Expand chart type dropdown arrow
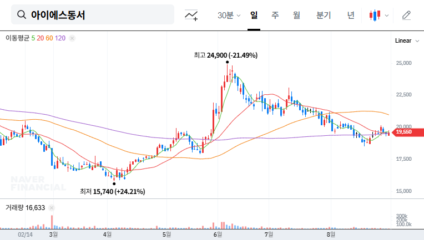The width and height of the screenshot is (424, 240). pyautogui.click(x=387, y=16)
